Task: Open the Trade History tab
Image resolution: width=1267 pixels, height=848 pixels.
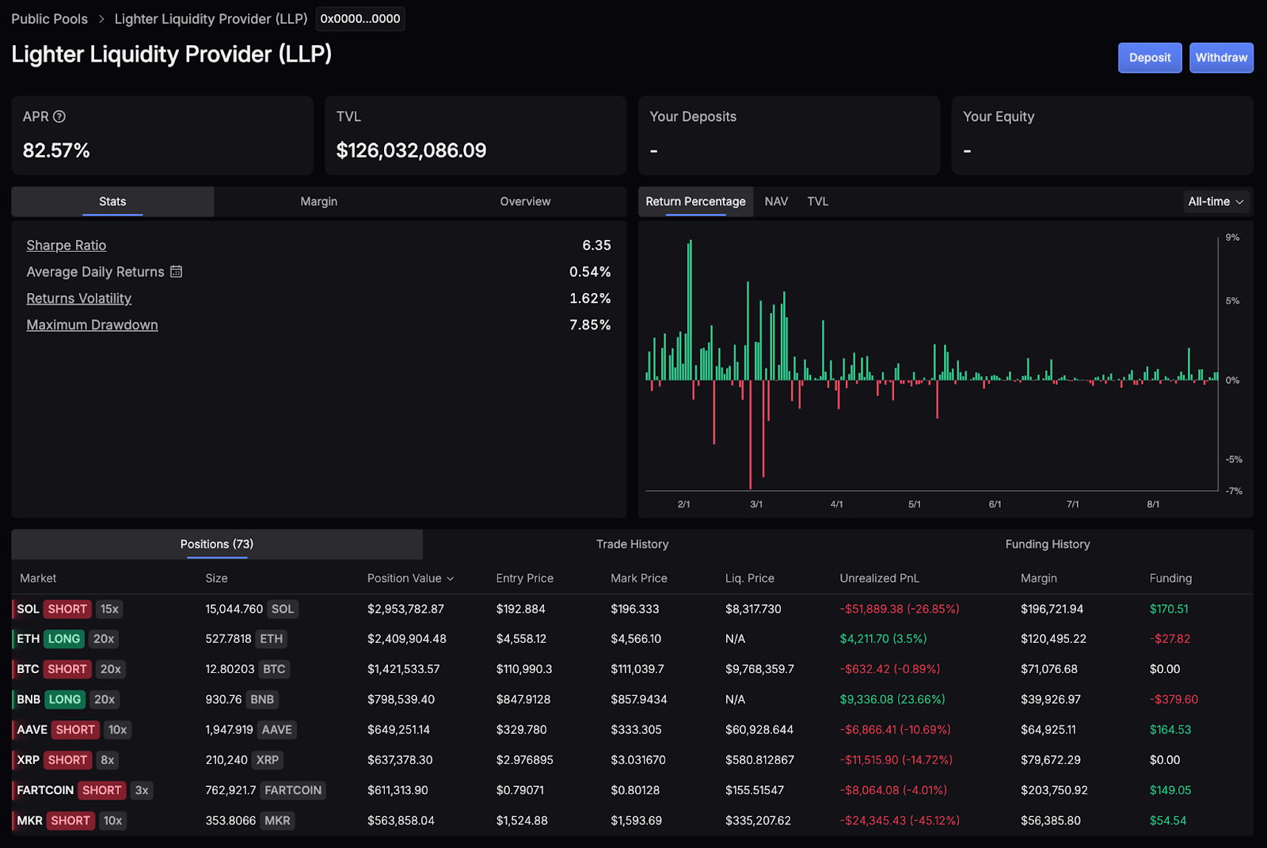Action: [x=632, y=545]
